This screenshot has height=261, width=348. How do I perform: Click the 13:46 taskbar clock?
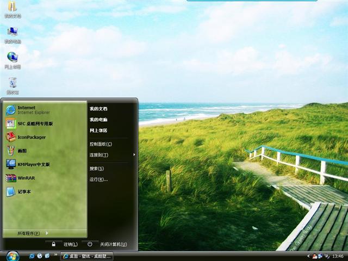(338, 256)
